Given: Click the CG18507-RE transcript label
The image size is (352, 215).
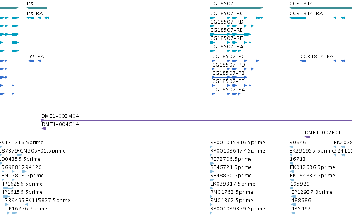Looking at the screenshot, I should [x=227, y=38].
